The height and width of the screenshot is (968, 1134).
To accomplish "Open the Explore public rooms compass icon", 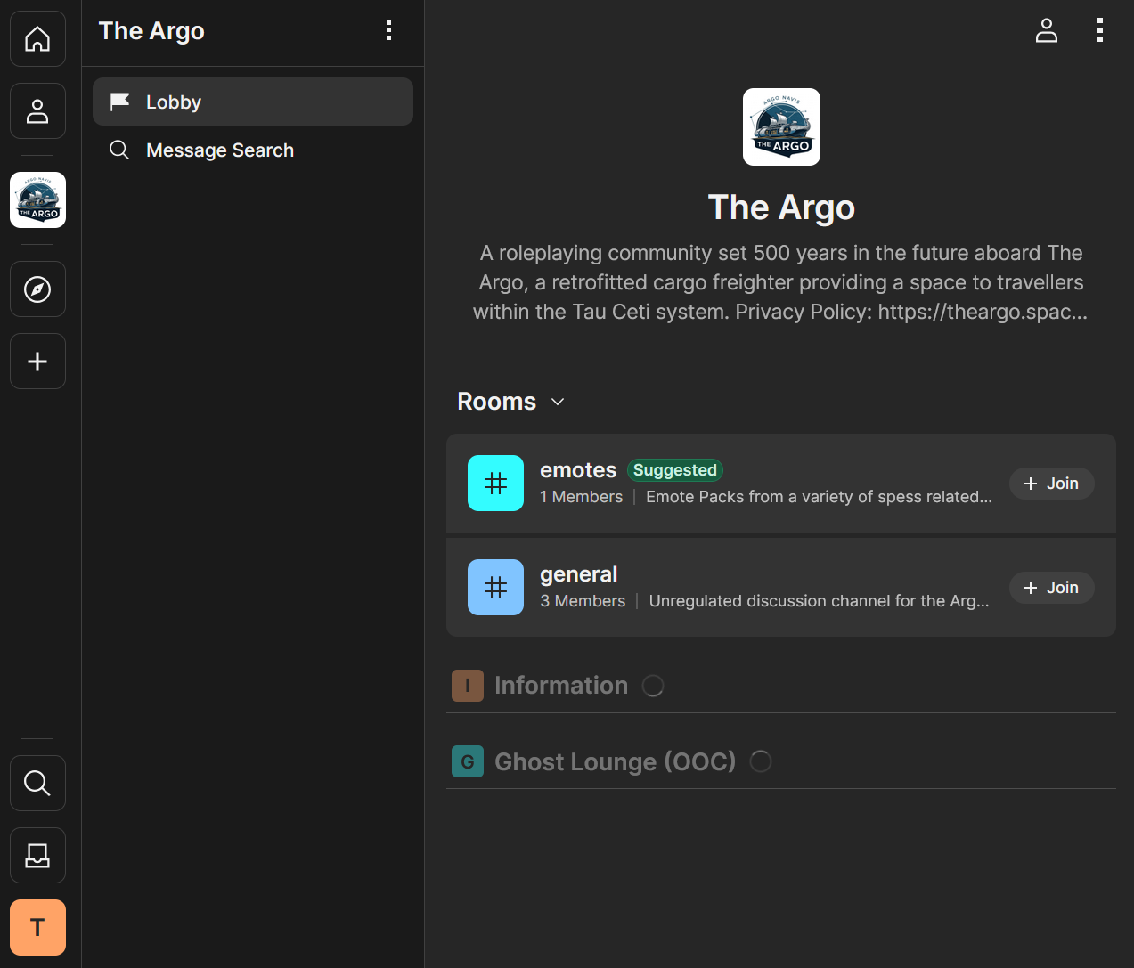I will (x=37, y=289).
